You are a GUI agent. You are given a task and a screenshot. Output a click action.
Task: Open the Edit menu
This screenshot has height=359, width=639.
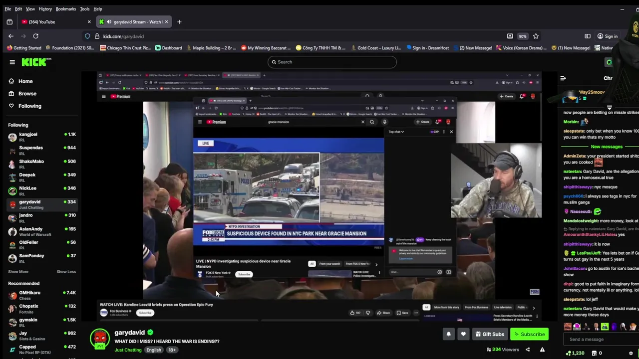[18, 9]
